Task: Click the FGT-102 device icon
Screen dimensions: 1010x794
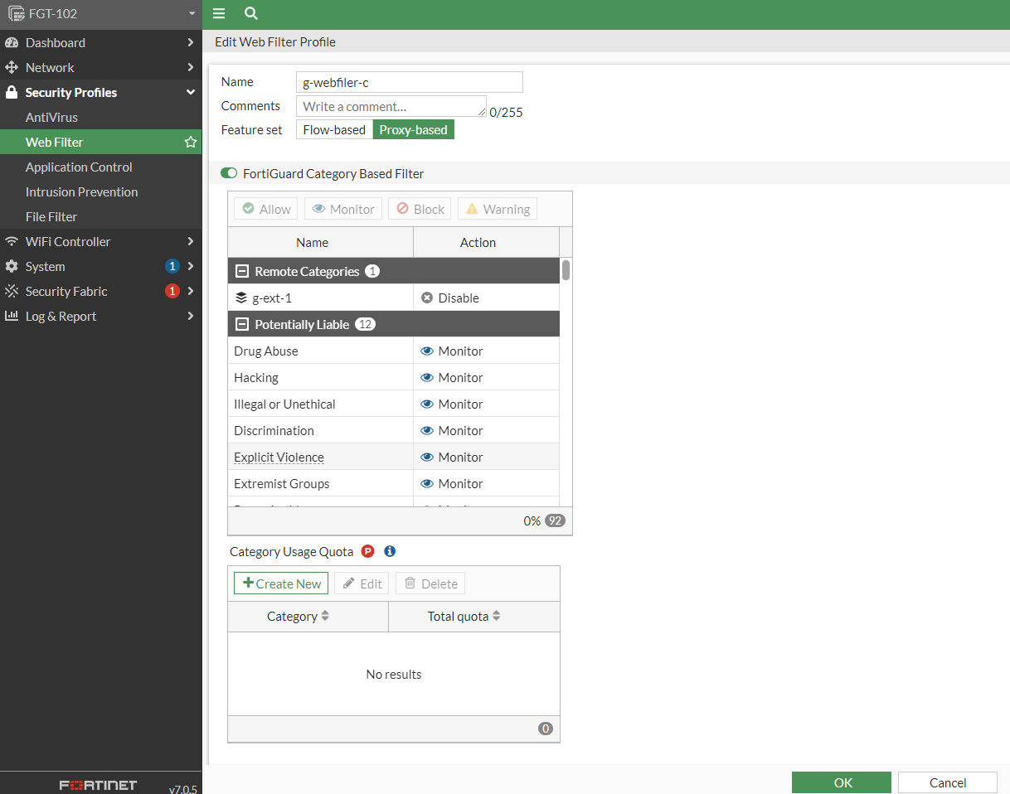Action: (x=16, y=13)
